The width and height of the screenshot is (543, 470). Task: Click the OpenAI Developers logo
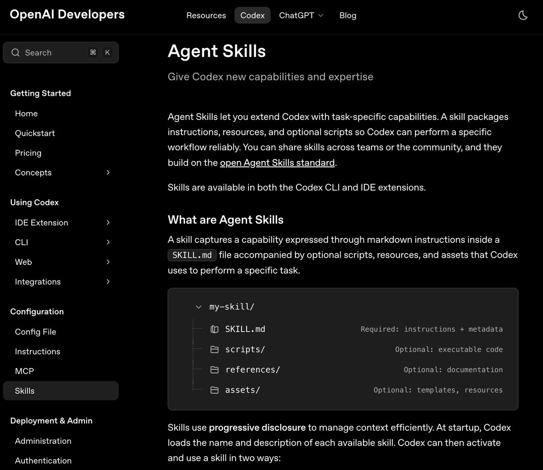pos(67,14)
